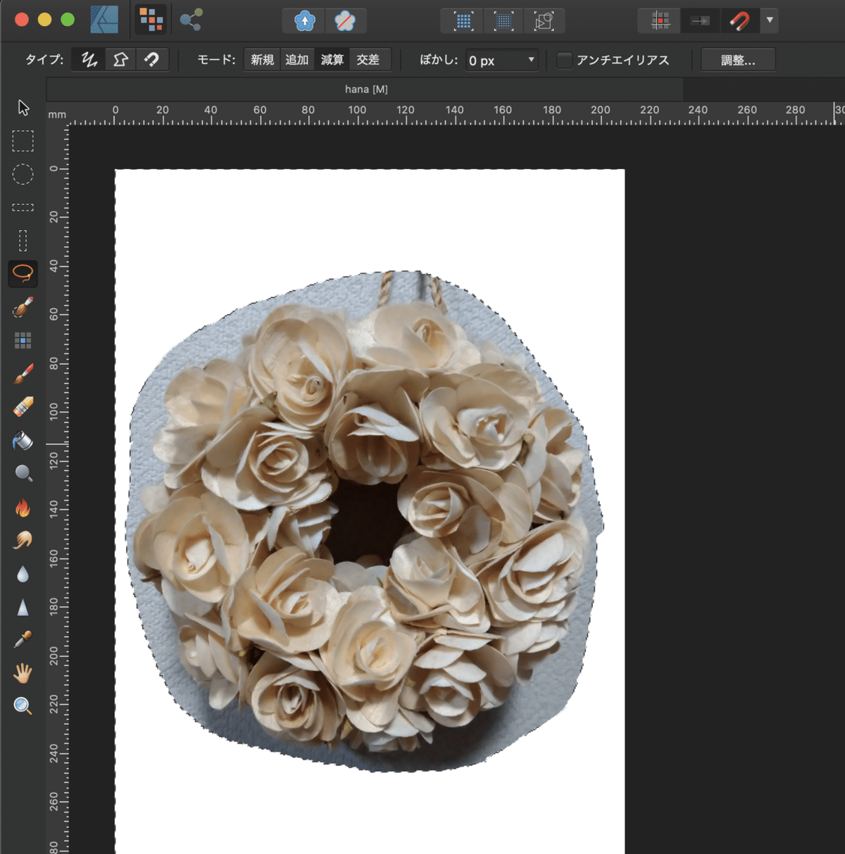Choose the Elliptical Marquee tool
845x854 pixels.
pyautogui.click(x=23, y=174)
